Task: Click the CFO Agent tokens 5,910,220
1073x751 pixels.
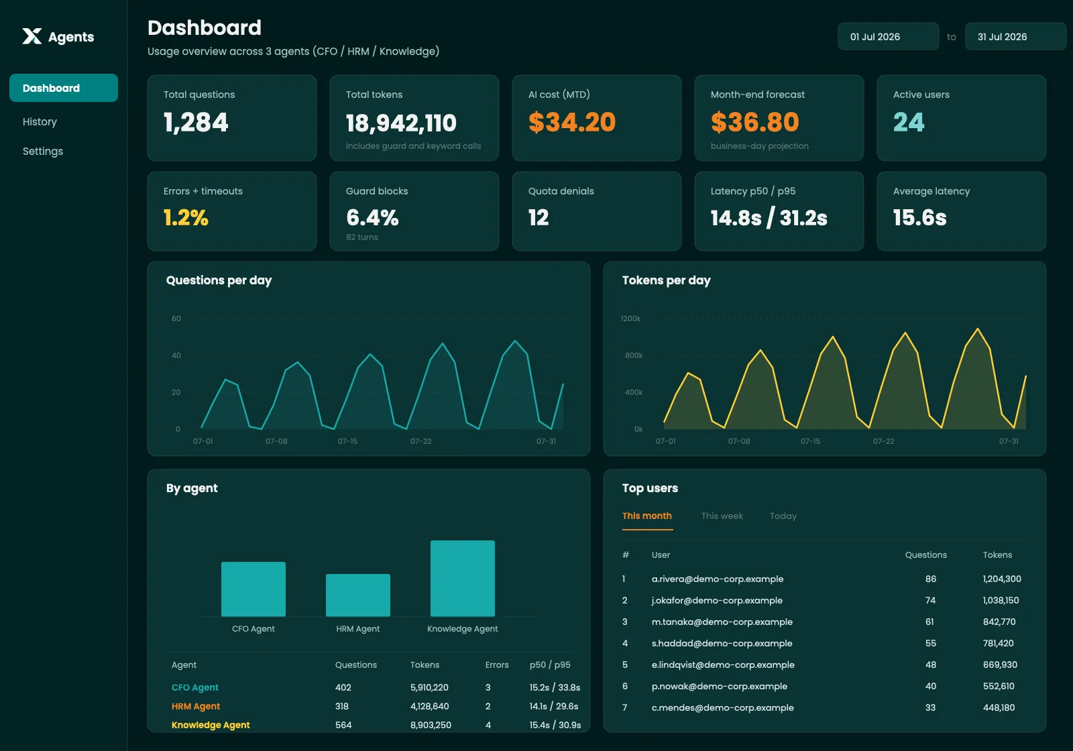Action: tap(429, 687)
